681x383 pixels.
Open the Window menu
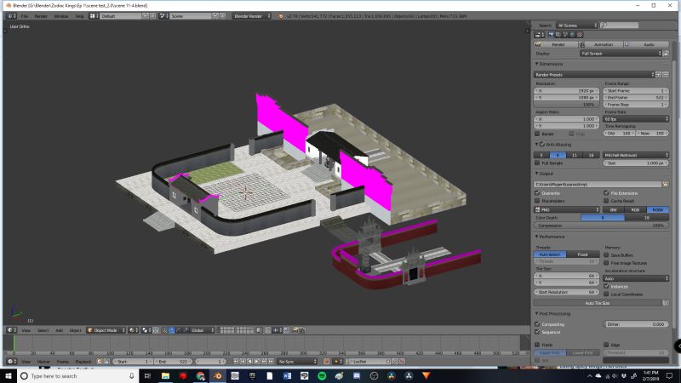[x=61, y=16]
